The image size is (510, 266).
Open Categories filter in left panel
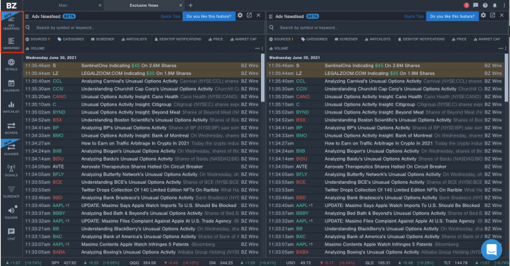[71, 39]
